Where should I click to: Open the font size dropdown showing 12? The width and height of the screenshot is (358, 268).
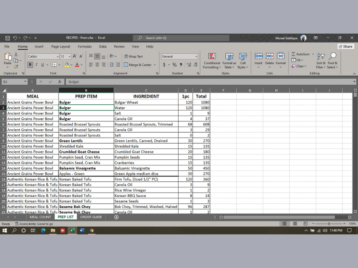(x=69, y=56)
